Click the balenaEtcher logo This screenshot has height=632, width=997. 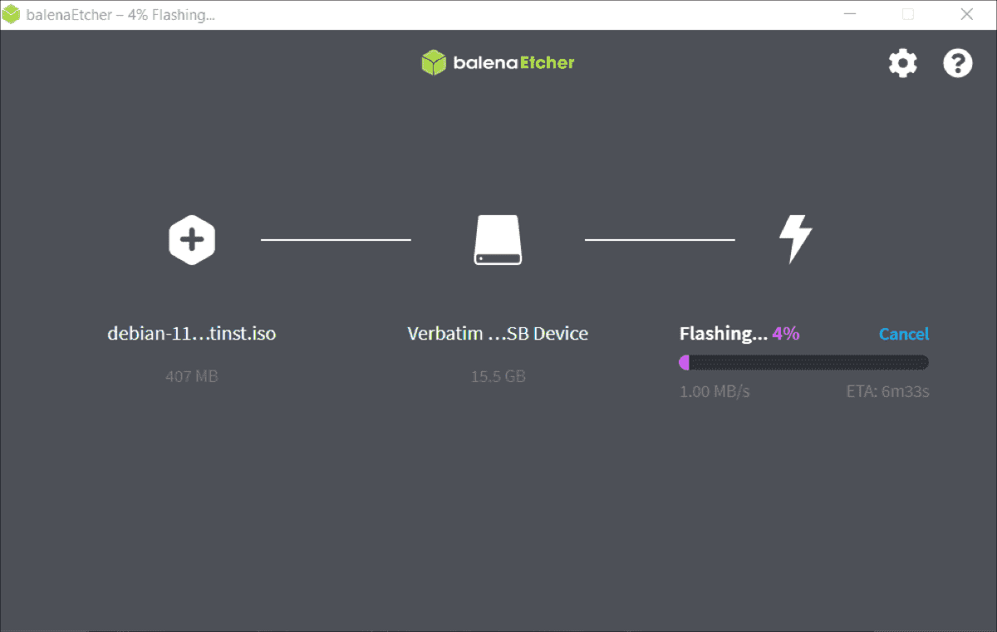click(x=498, y=62)
